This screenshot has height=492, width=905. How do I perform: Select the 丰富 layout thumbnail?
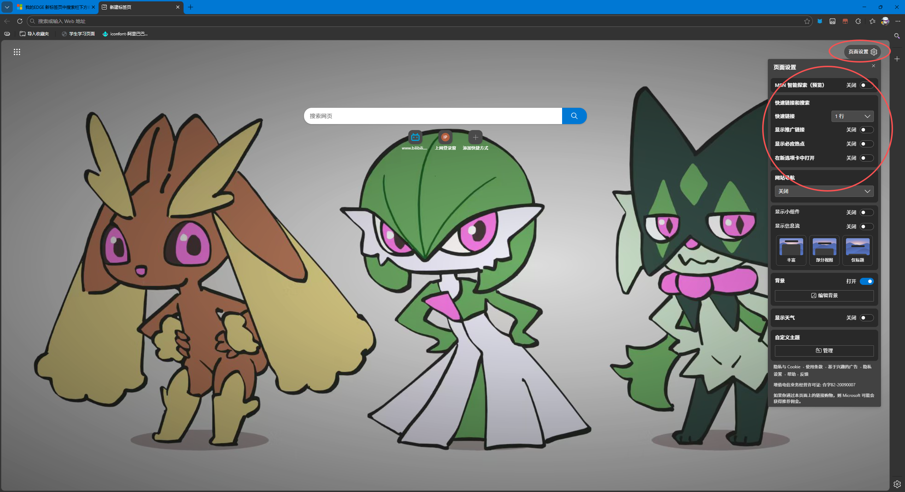click(x=791, y=250)
